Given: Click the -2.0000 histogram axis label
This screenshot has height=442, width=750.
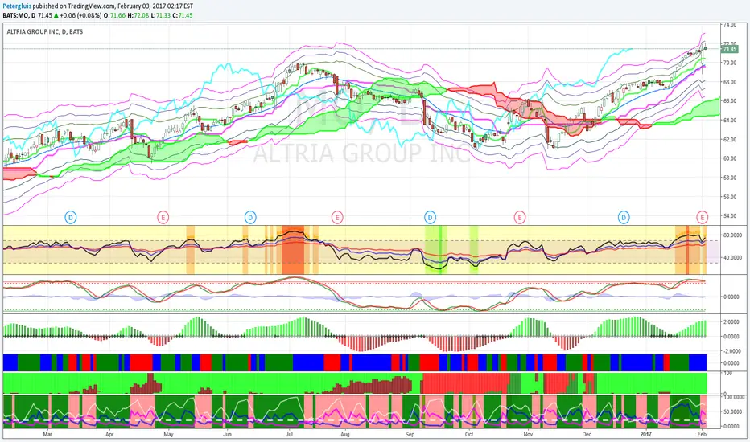Looking at the screenshot, I should 731,350.
